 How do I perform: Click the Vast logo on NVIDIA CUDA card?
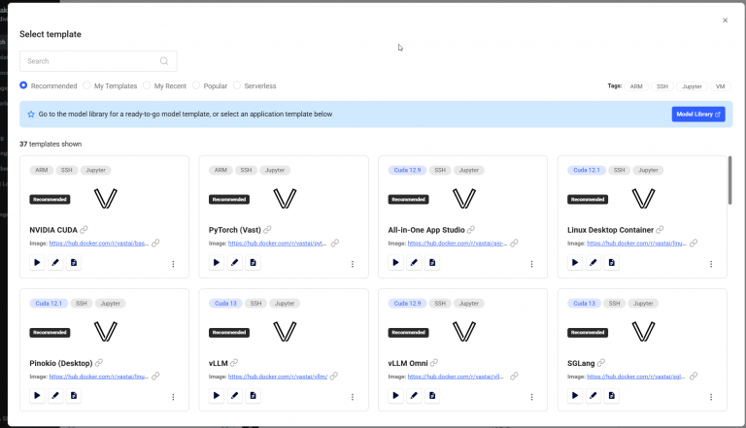point(106,199)
